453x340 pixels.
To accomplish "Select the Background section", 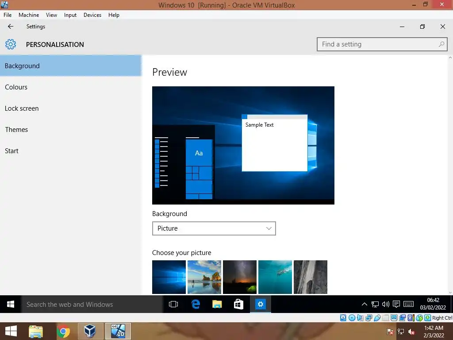I will [71, 66].
